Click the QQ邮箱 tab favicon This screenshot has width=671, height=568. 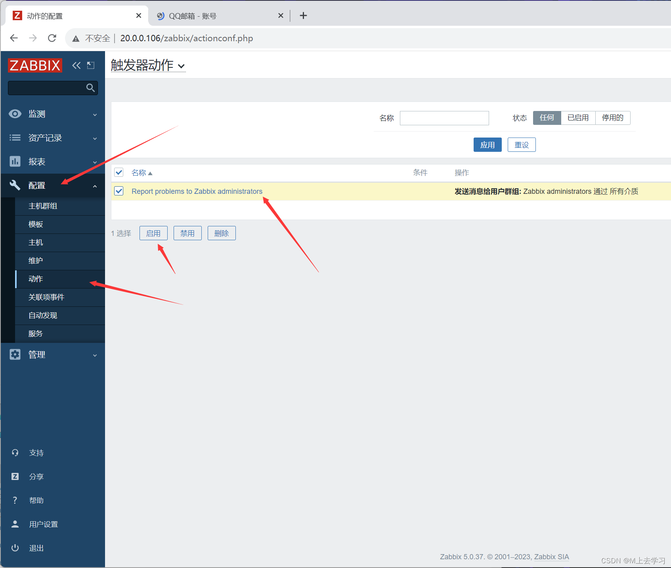[x=160, y=16]
